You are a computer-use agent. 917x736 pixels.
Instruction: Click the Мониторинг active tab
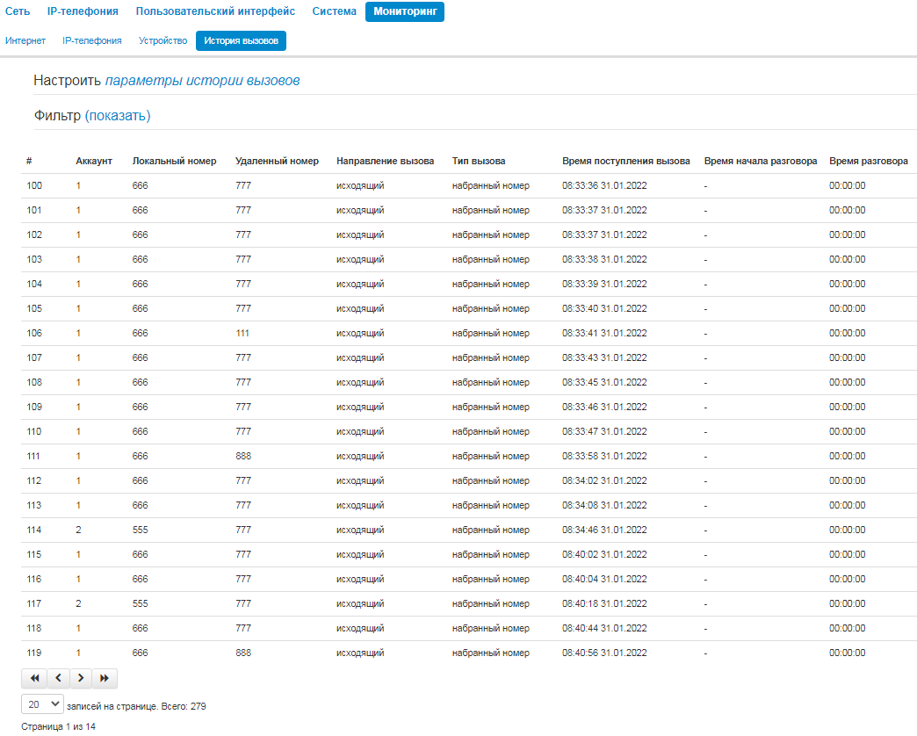(x=405, y=11)
